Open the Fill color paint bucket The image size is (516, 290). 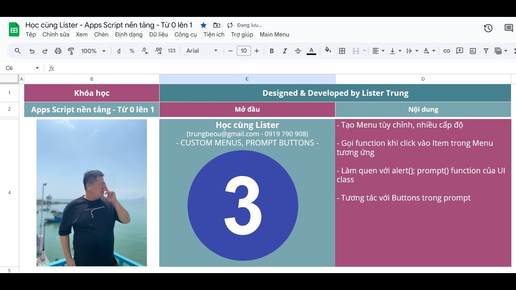328,51
